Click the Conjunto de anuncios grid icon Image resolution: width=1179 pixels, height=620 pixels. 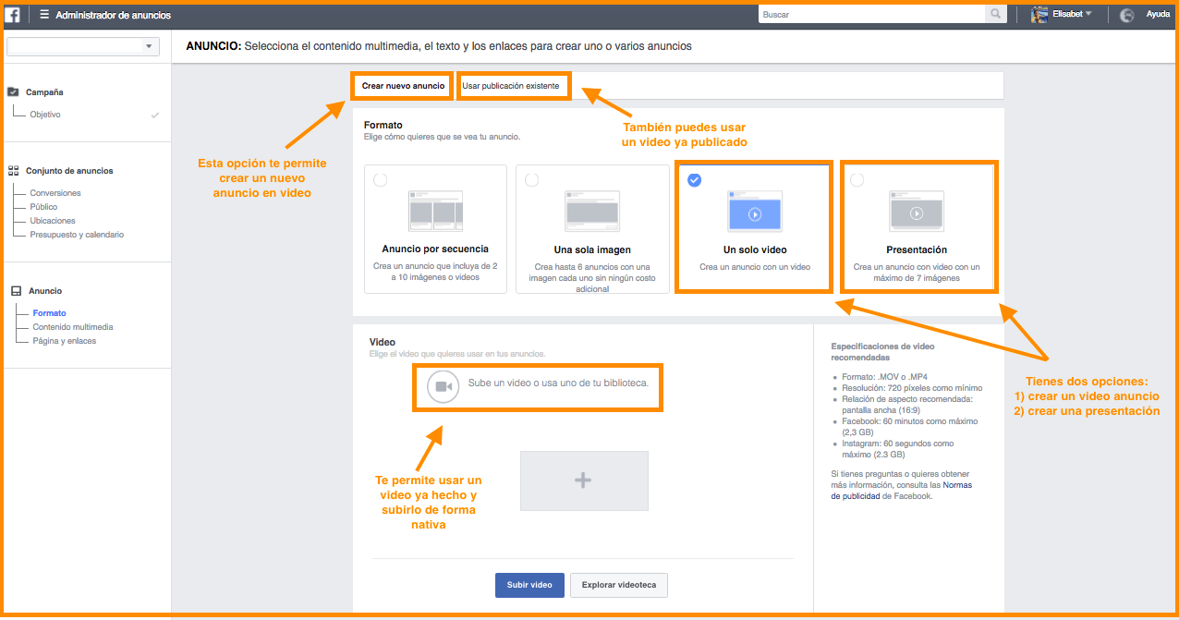click(14, 171)
